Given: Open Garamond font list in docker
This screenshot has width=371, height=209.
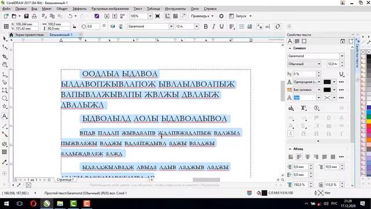Looking at the screenshot, I should point(342,56).
